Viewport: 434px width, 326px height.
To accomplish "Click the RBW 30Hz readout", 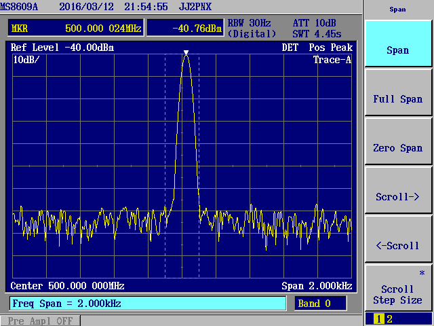I will click(x=249, y=23).
